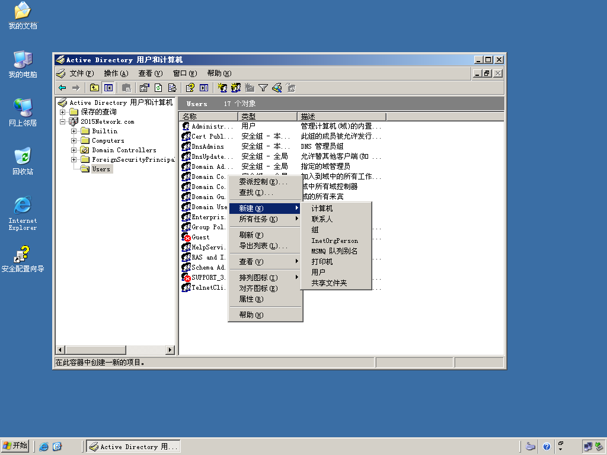
Task: Click the create new user toolbar icon
Action: point(222,88)
